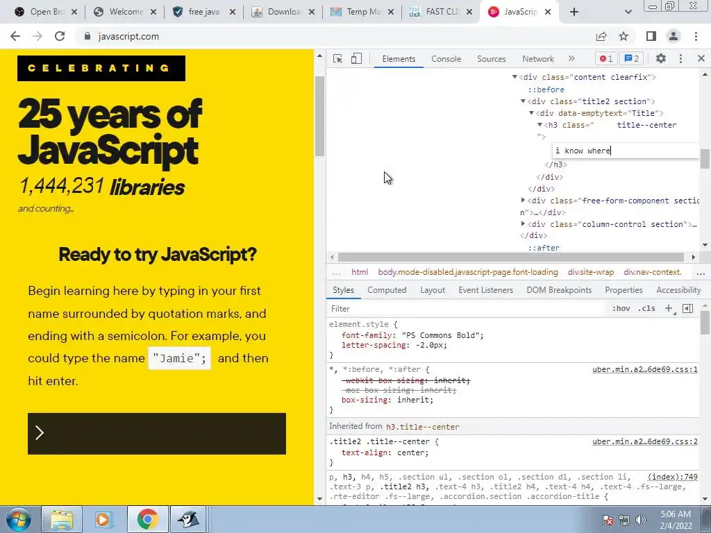Open the Chrome profile avatar
This screenshot has width=711, height=533.
[x=674, y=36]
